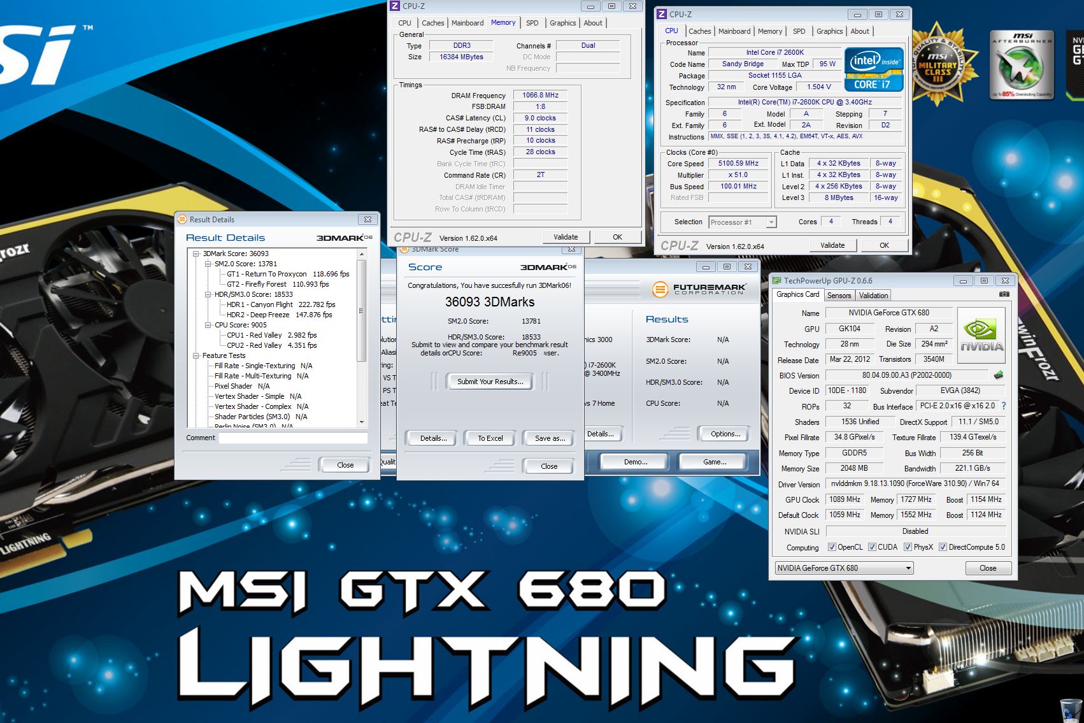
Task: Minimize the GPU-Z window
Action: point(963,280)
